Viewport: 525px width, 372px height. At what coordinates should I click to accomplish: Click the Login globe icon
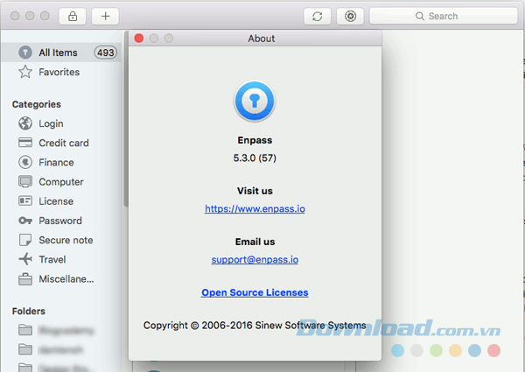click(x=25, y=123)
